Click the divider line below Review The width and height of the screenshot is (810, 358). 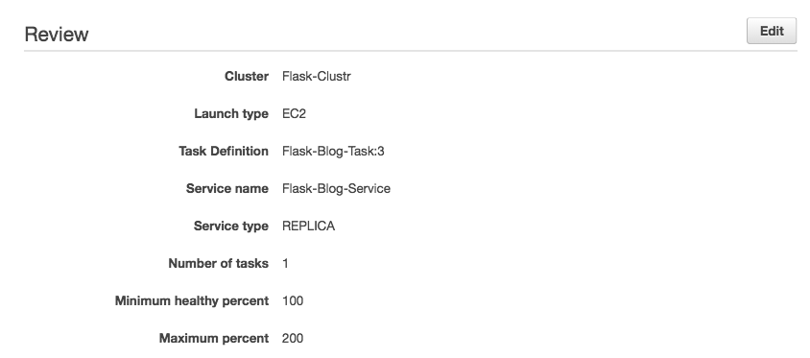tap(410, 51)
